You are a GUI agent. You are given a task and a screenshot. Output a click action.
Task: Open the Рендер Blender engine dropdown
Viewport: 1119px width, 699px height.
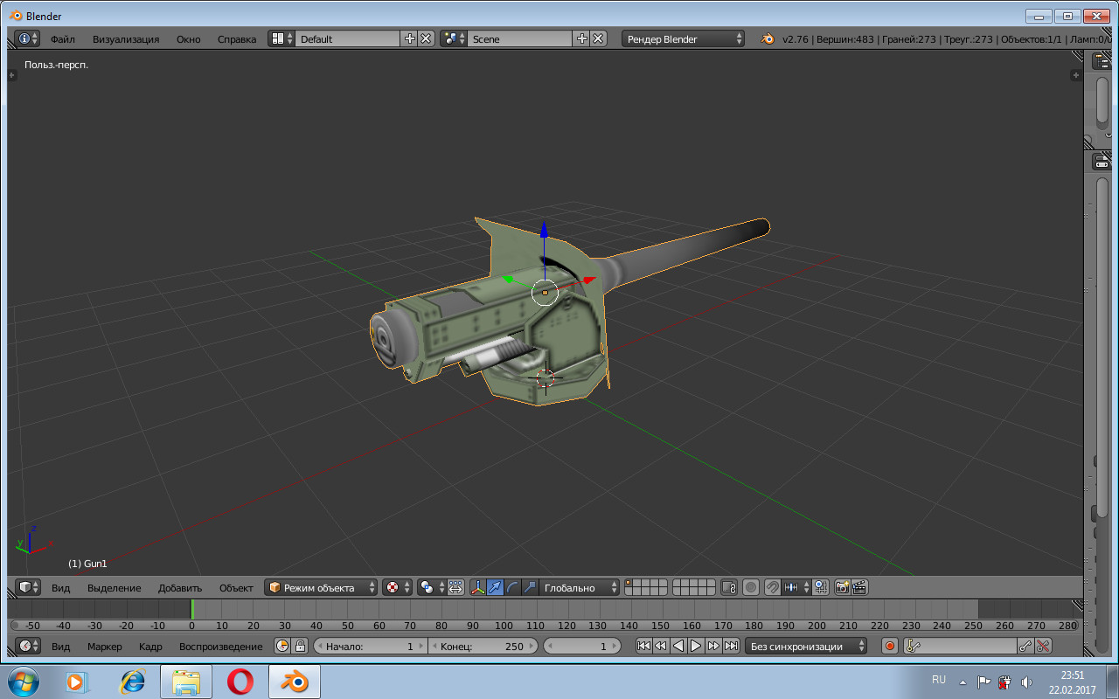click(684, 39)
